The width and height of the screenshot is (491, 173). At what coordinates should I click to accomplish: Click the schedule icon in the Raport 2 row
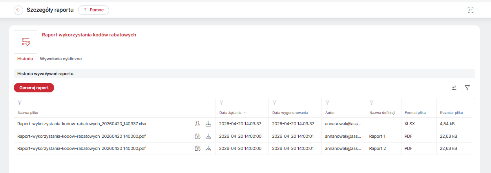pos(198,149)
